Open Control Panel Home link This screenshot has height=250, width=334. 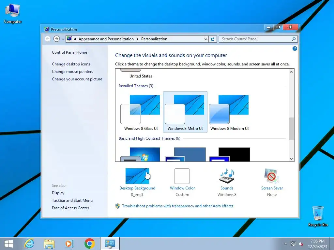coord(69,52)
